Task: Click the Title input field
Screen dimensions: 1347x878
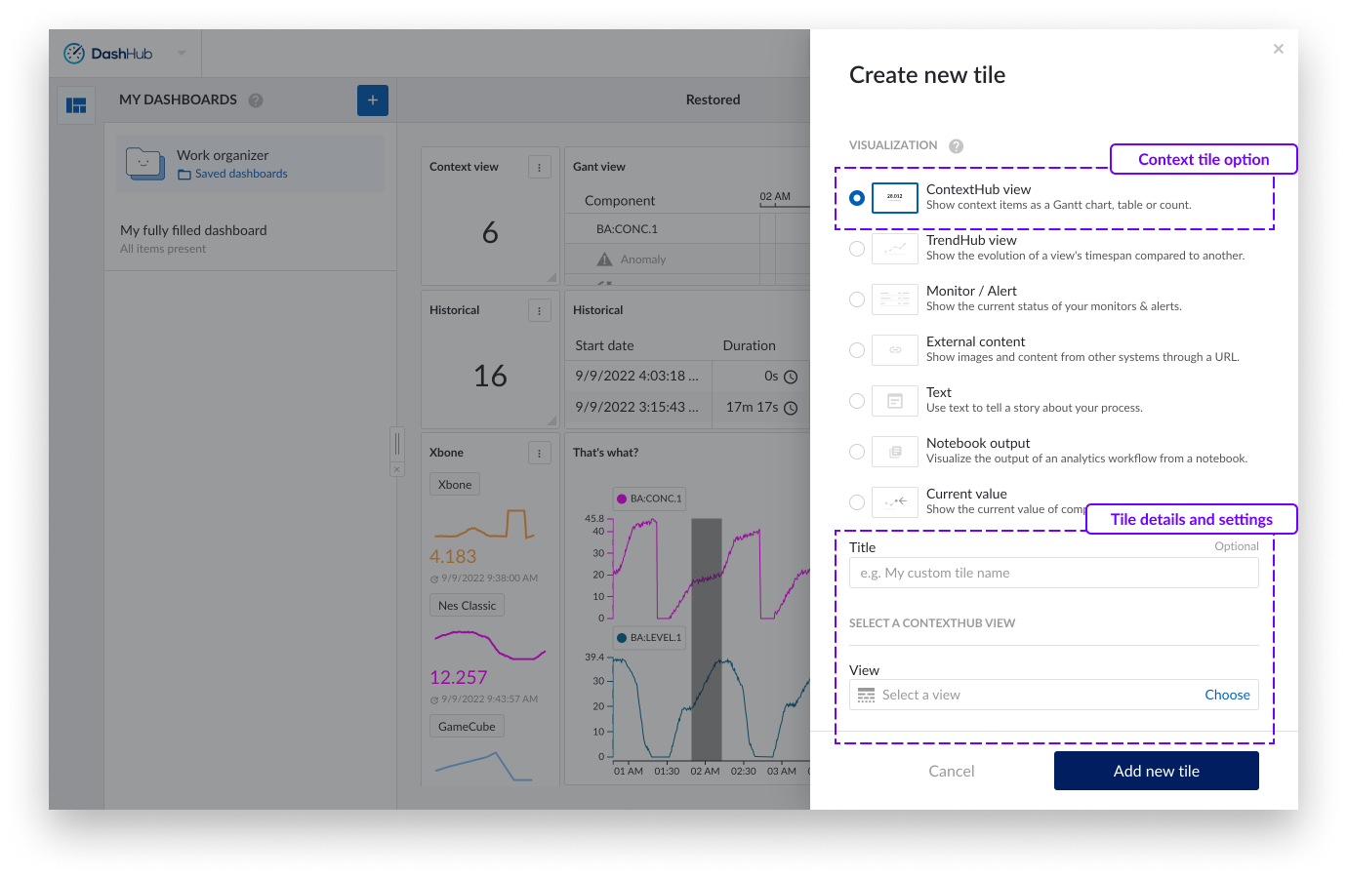Action: (x=1053, y=573)
